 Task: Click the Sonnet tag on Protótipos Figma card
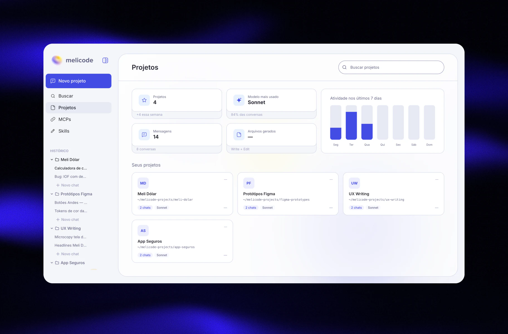[267, 208]
